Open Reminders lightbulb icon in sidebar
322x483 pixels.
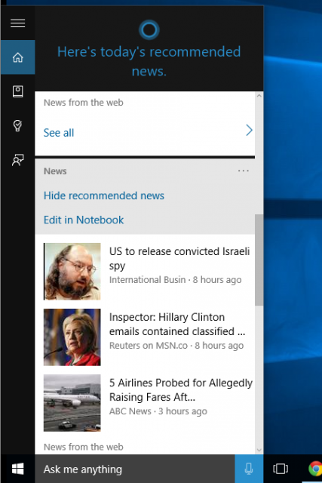click(18, 126)
